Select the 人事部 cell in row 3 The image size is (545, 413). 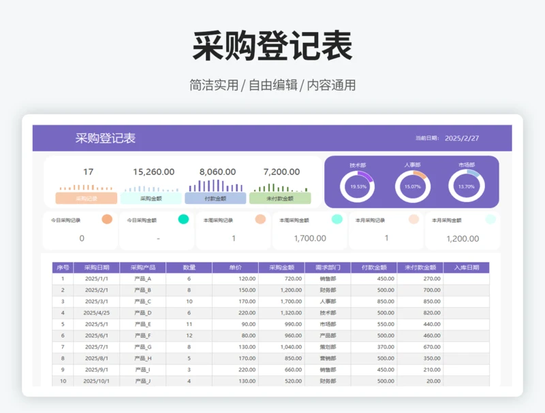328,301
